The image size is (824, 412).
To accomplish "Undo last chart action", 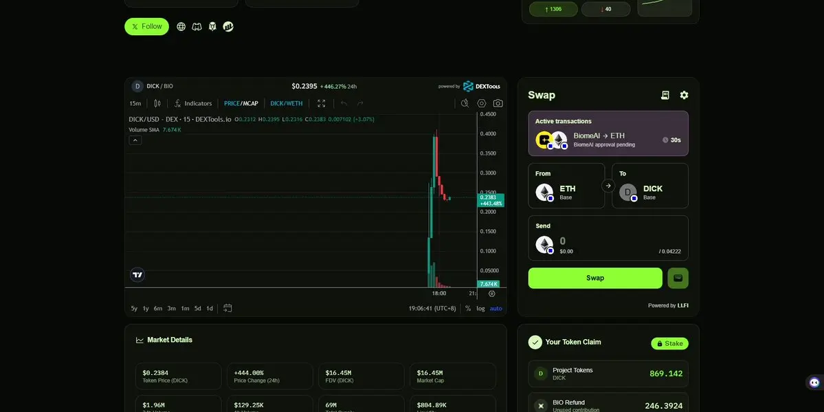I will pos(344,103).
